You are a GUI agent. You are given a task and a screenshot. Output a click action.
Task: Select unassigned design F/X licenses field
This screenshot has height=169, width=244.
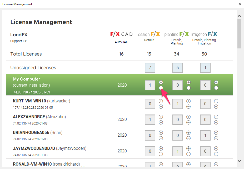point(150,68)
